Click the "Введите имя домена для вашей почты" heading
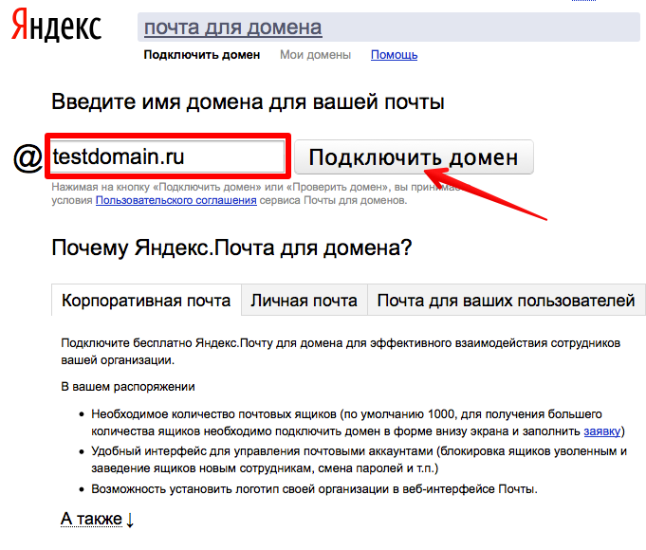The width and height of the screenshot is (646, 550). [248, 101]
